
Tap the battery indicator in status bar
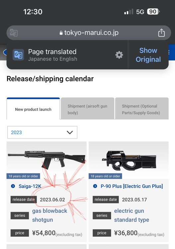(153, 12)
